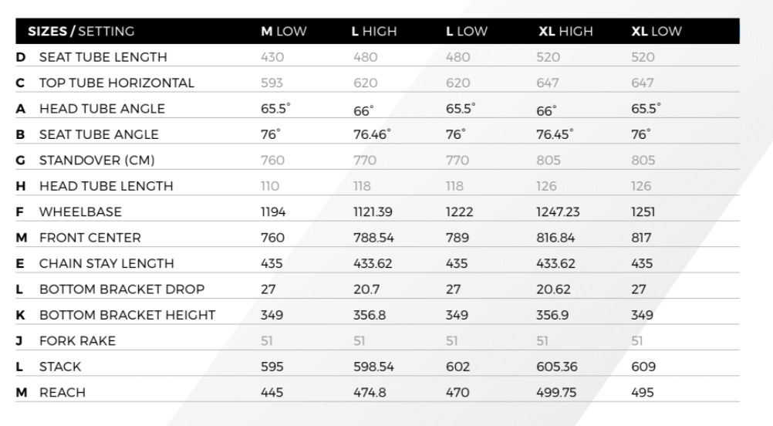Select the 76.46° seat tube angle value
This screenshot has height=426, width=773.
(x=372, y=134)
